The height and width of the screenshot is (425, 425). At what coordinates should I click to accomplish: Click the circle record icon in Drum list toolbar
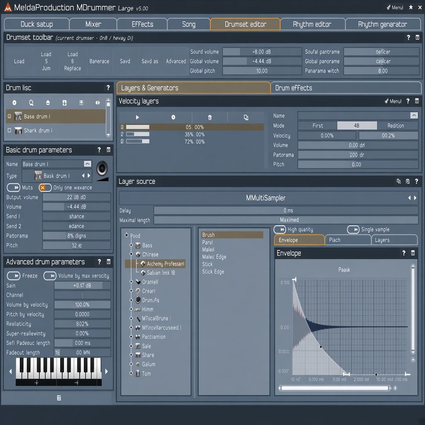pyautogui.click(x=15, y=103)
